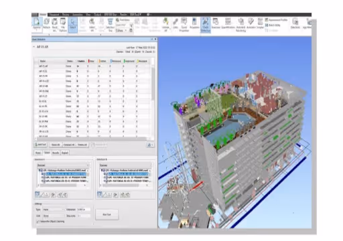The height and width of the screenshot is (241, 343).
Task: Toggle Points geometry button for Selection A
Action: (47, 195)
